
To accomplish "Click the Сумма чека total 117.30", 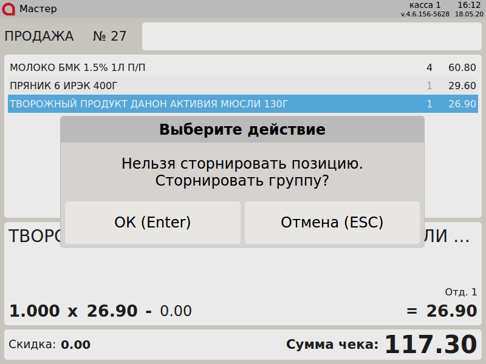I will [430, 345].
